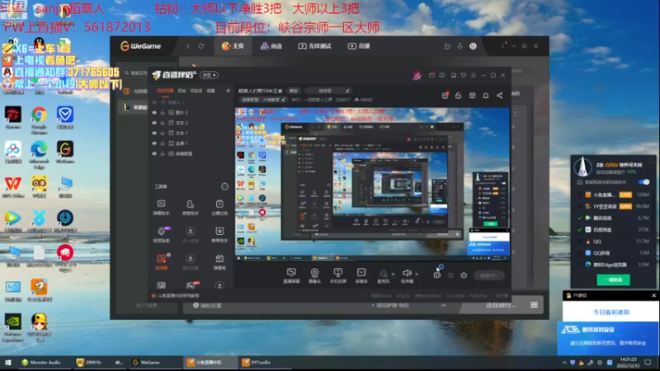Switch to WeGame 直播 tab
This screenshot has height=371, width=660.
359,46
